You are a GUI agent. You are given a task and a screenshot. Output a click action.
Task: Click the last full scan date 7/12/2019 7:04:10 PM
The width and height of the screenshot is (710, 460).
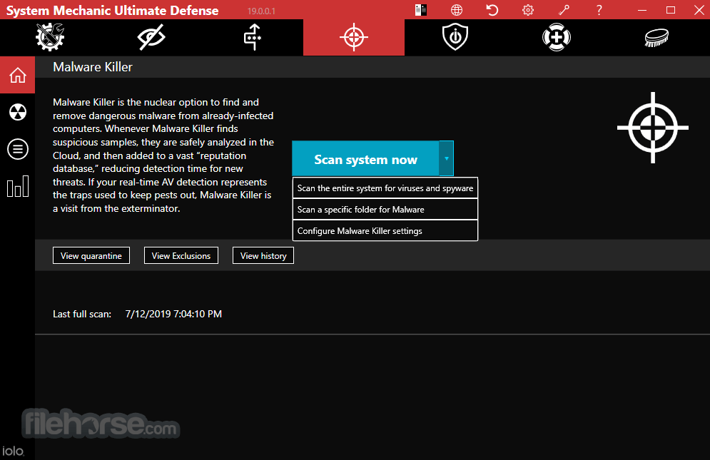(173, 314)
